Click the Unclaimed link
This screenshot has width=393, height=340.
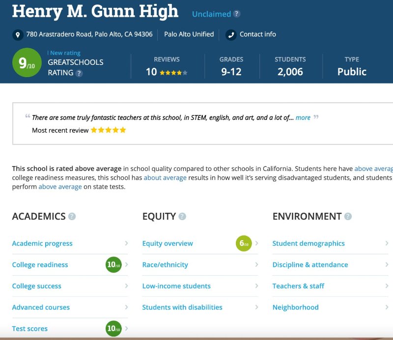click(212, 14)
